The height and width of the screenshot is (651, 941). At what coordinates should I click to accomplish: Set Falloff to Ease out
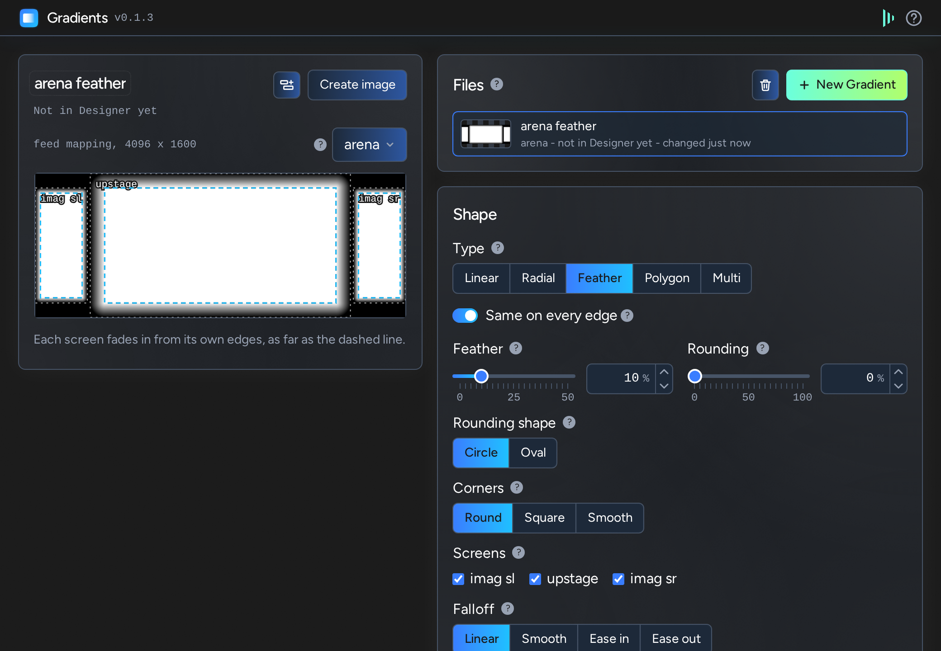point(676,638)
